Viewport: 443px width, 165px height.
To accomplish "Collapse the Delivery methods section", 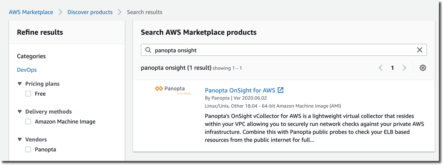I will pyautogui.click(x=20, y=112).
